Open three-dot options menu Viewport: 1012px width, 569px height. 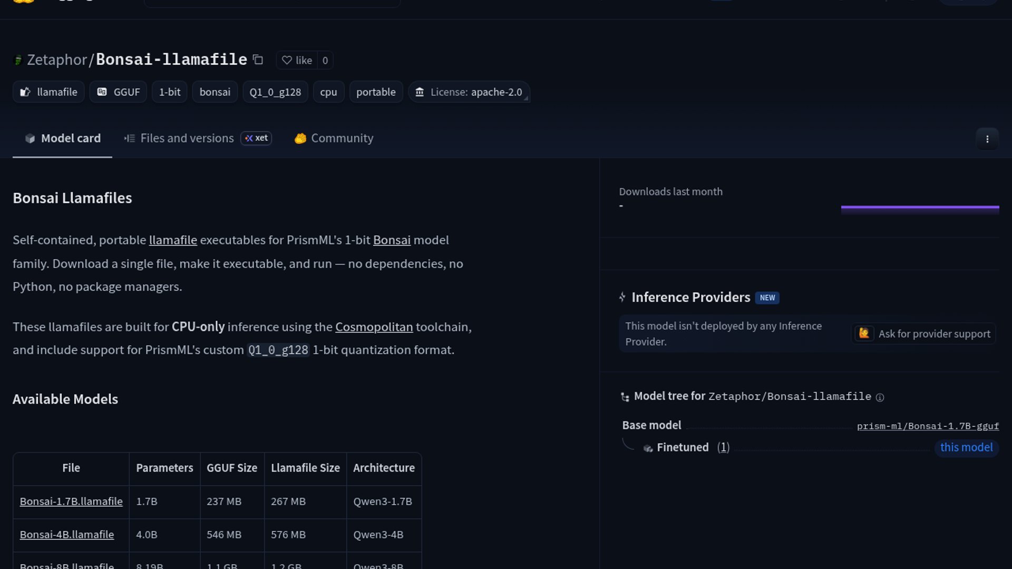click(x=987, y=139)
